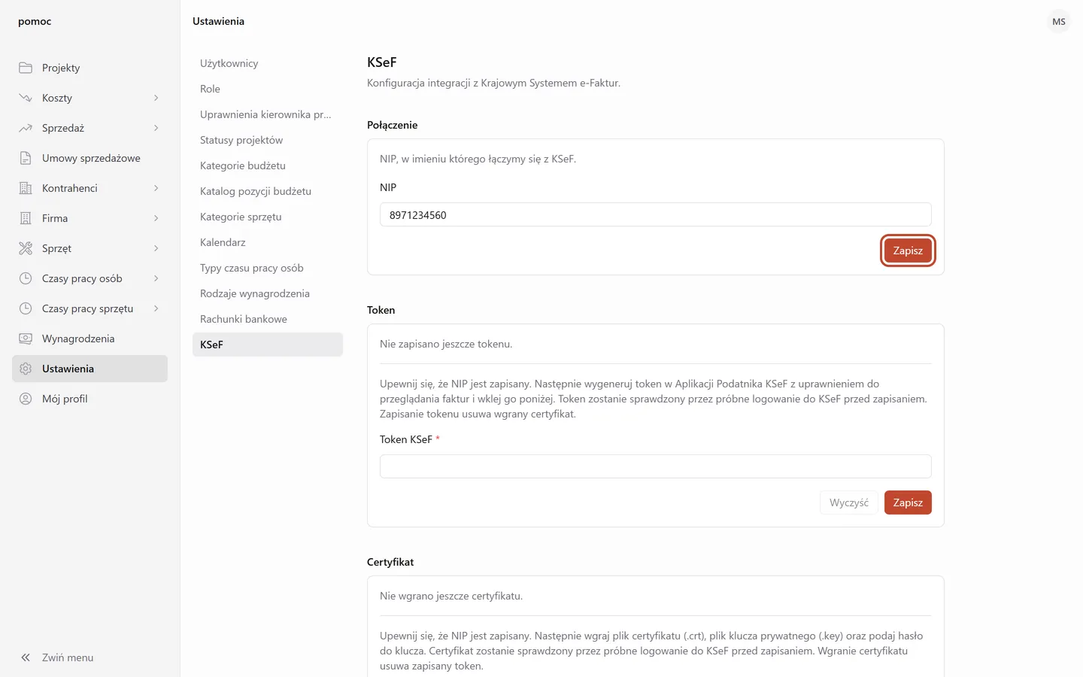Select the KSeF settings item
Image resolution: width=1083 pixels, height=677 pixels.
click(268, 345)
